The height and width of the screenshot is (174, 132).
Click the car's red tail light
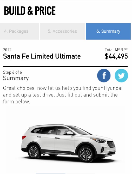(x=24, y=137)
